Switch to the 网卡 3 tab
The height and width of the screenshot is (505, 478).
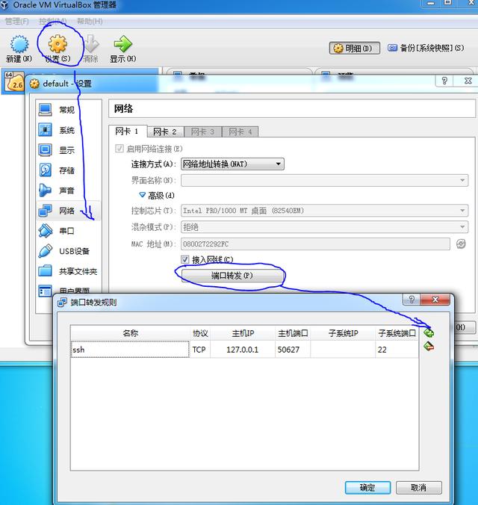[203, 131]
